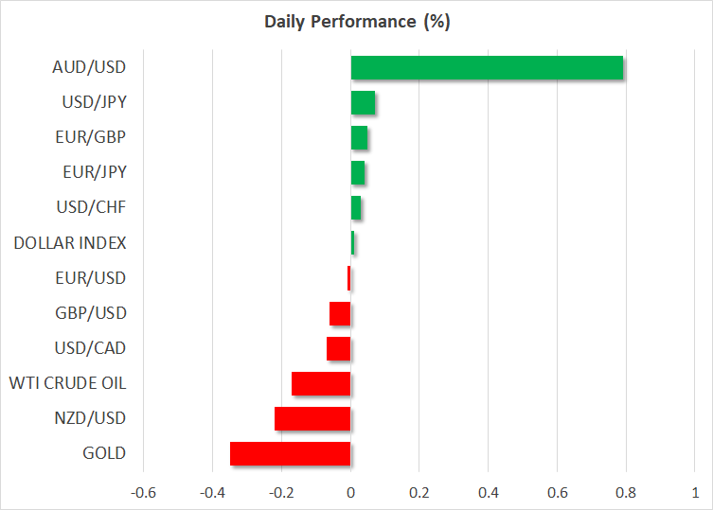Screen dimensions: 713x510
Task: Select the red USD/CAD bar
Action: [339, 348]
